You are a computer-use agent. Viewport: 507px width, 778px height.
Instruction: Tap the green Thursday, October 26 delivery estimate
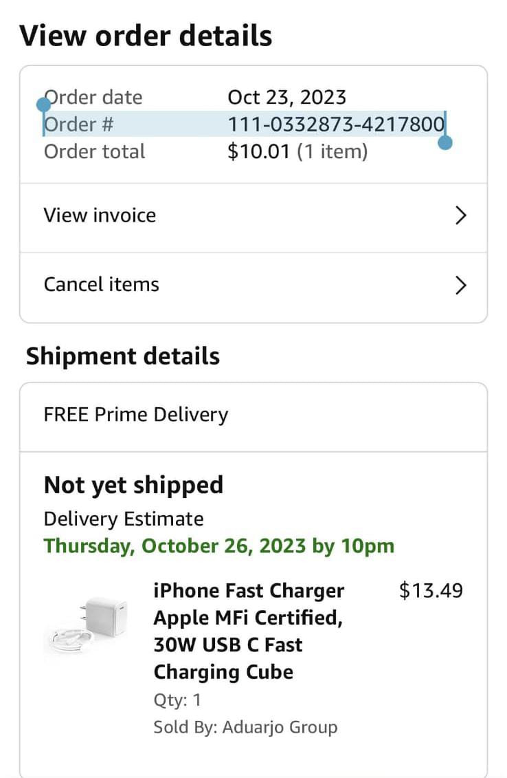coord(219,546)
